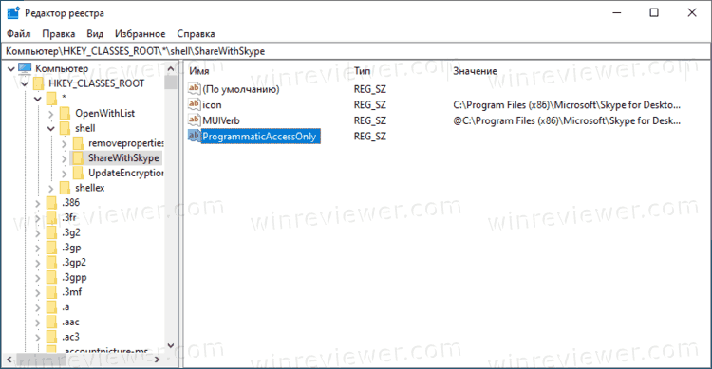Select the shellex folder icon
The width and height of the screenshot is (712, 369).
[65, 188]
